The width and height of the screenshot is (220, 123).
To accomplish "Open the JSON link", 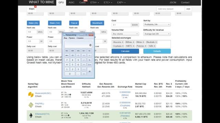I will coord(173,2).
